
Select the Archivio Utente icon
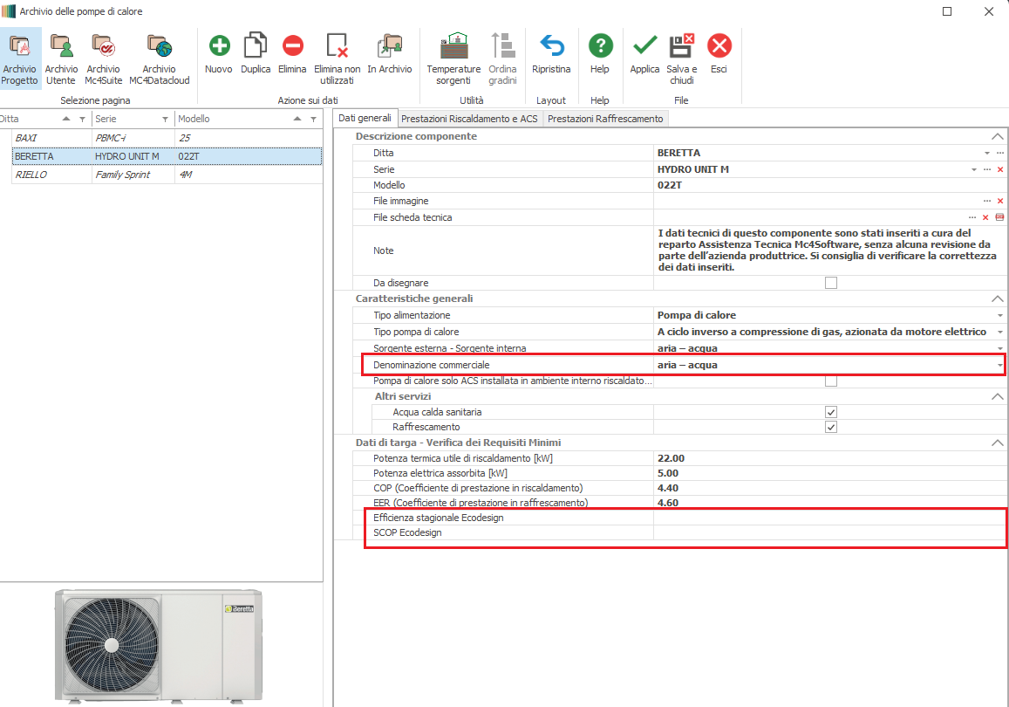tap(61, 47)
